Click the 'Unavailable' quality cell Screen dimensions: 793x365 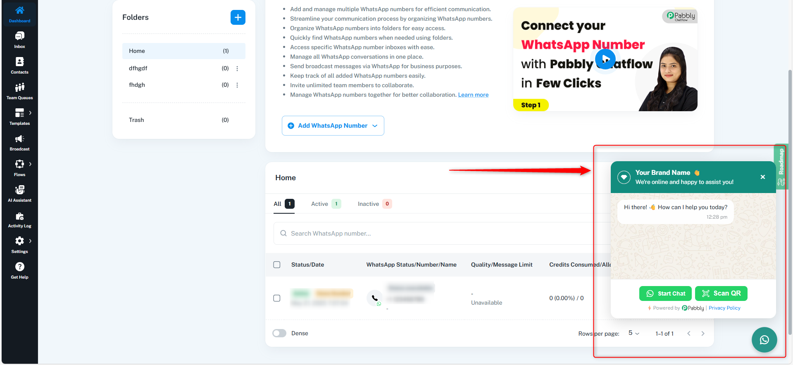coord(487,303)
